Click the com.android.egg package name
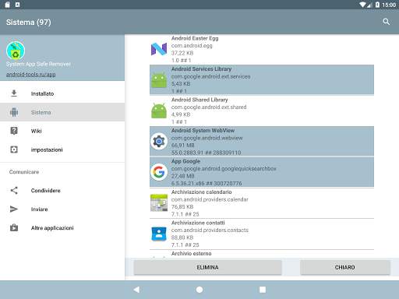The image size is (399, 299). [192, 46]
